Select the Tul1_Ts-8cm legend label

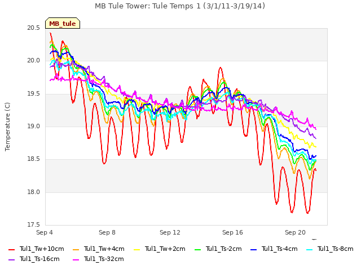[x=335, y=249]
